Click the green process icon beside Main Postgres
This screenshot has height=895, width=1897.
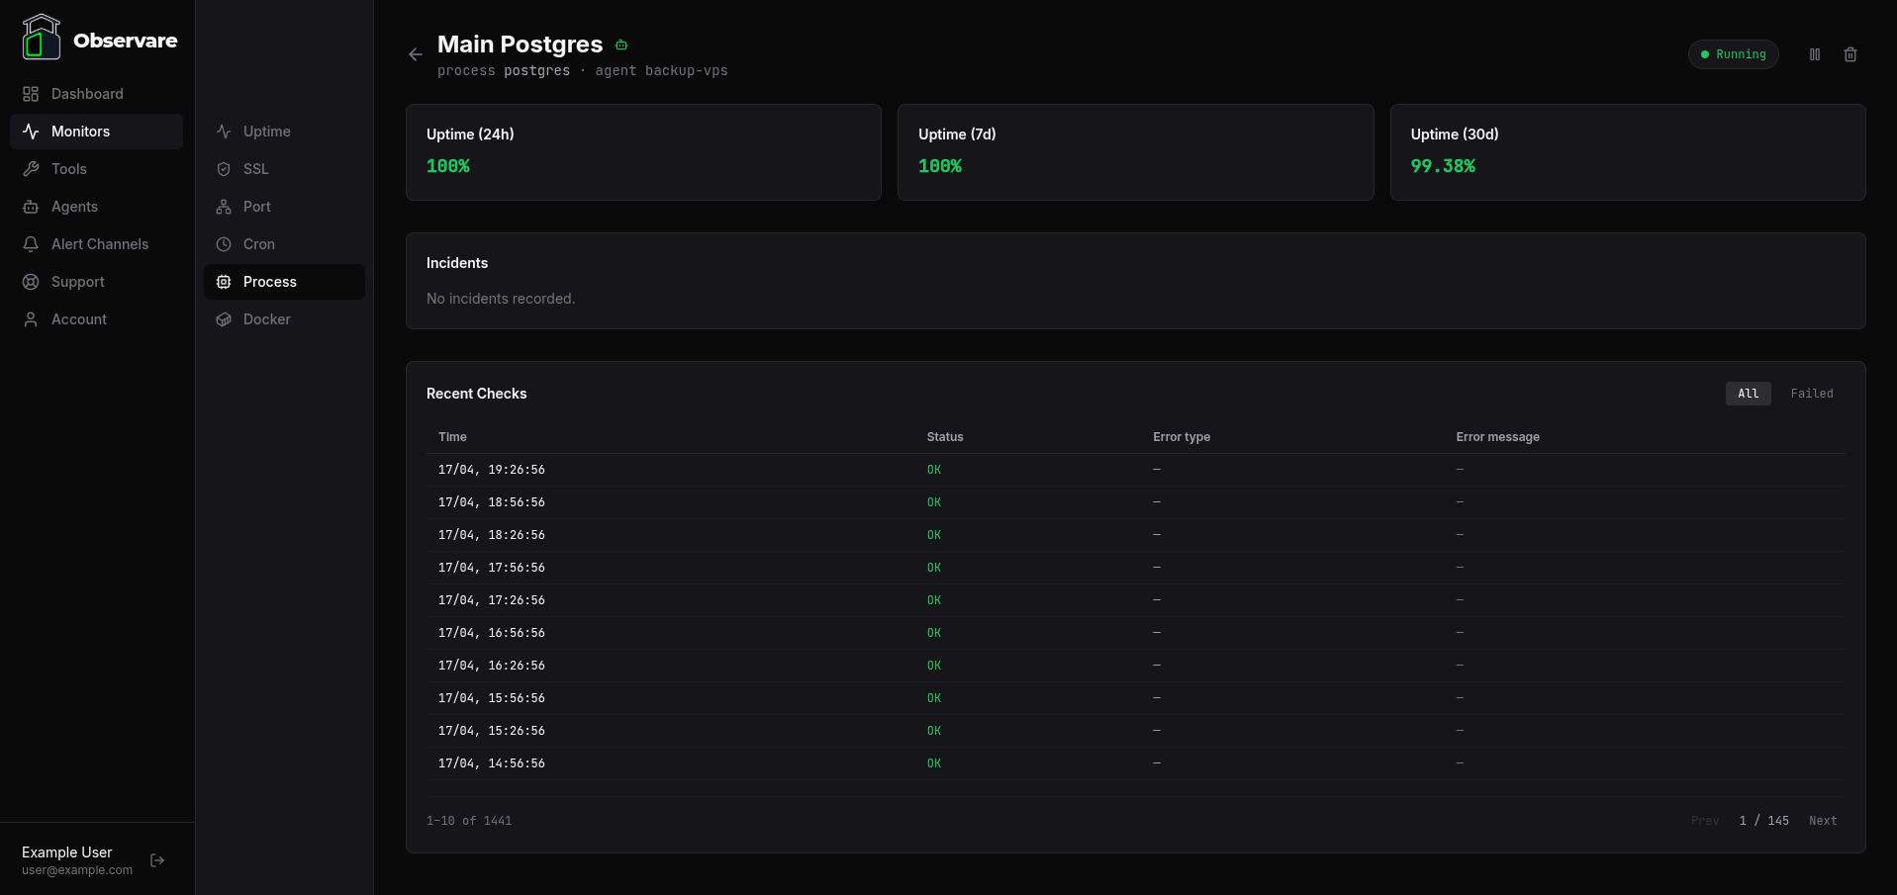click(x=621, y=45)
